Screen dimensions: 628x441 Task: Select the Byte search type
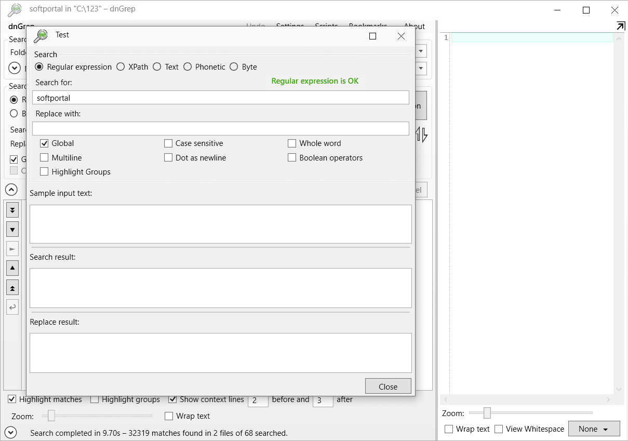tap(243, 67)
